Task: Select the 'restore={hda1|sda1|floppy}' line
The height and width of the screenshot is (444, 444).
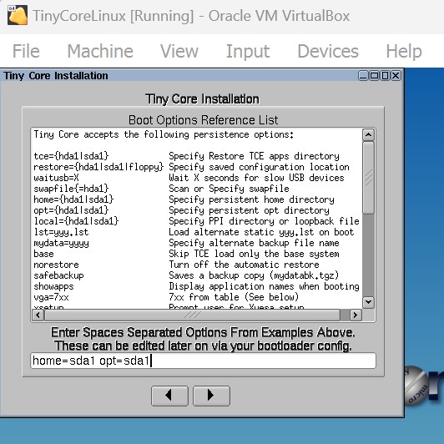Action: (98, 167)
